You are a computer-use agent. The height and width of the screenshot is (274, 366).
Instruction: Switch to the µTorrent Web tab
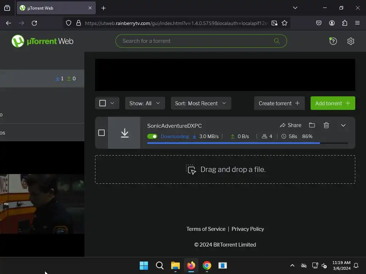[56, 8]
